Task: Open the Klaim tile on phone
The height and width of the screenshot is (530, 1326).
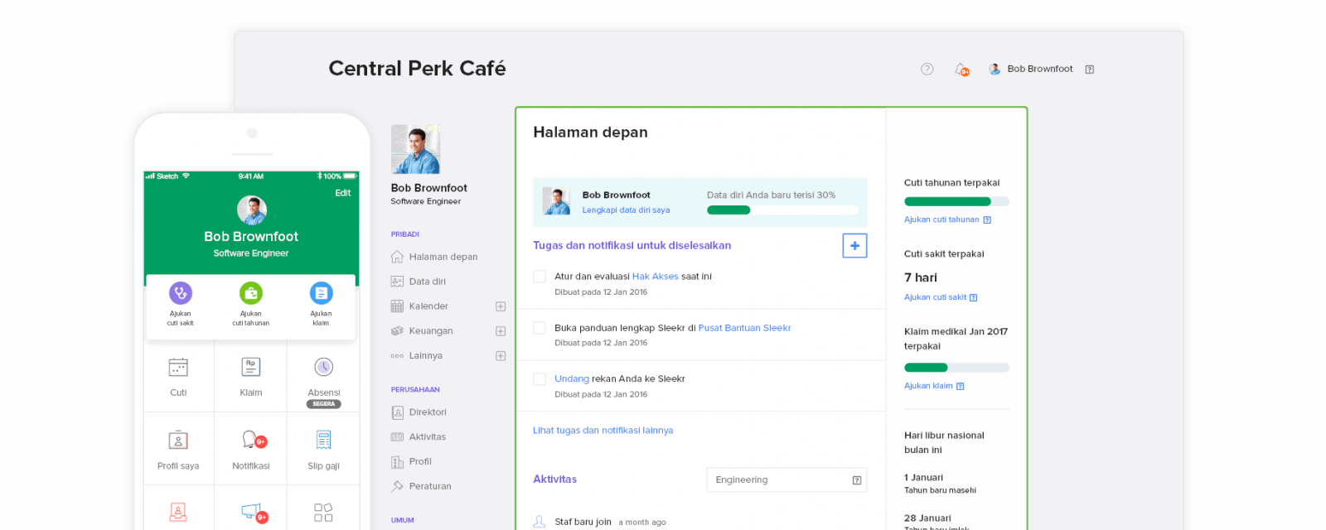Action: coord(251,378)
